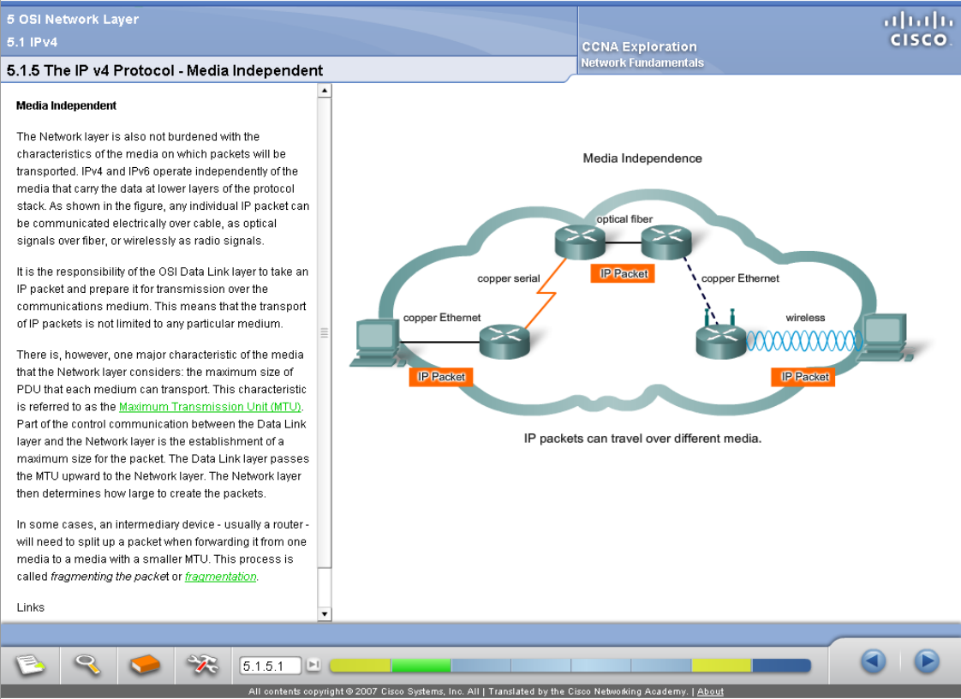Open the orange glossary book
Image resolution: width=961 pixels, height=699 pixels.
tap(145, 665)
